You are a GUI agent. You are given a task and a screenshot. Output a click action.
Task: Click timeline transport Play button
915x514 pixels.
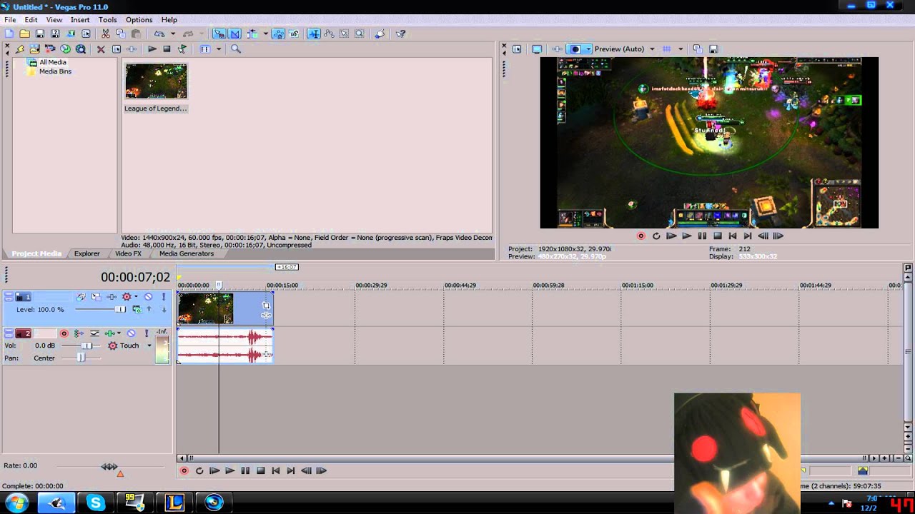[x=229, y=470]
